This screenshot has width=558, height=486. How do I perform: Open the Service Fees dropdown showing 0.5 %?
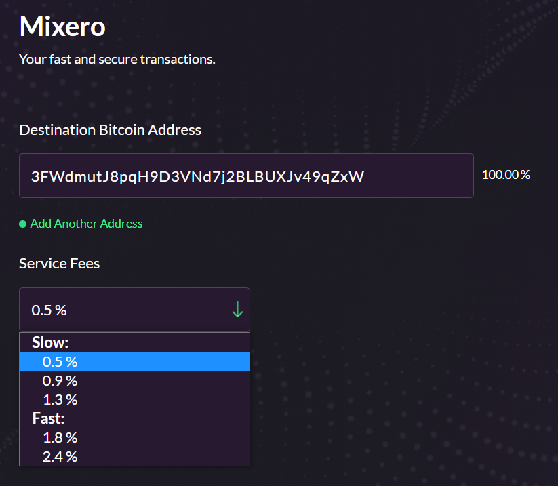[x=134, y=310]
